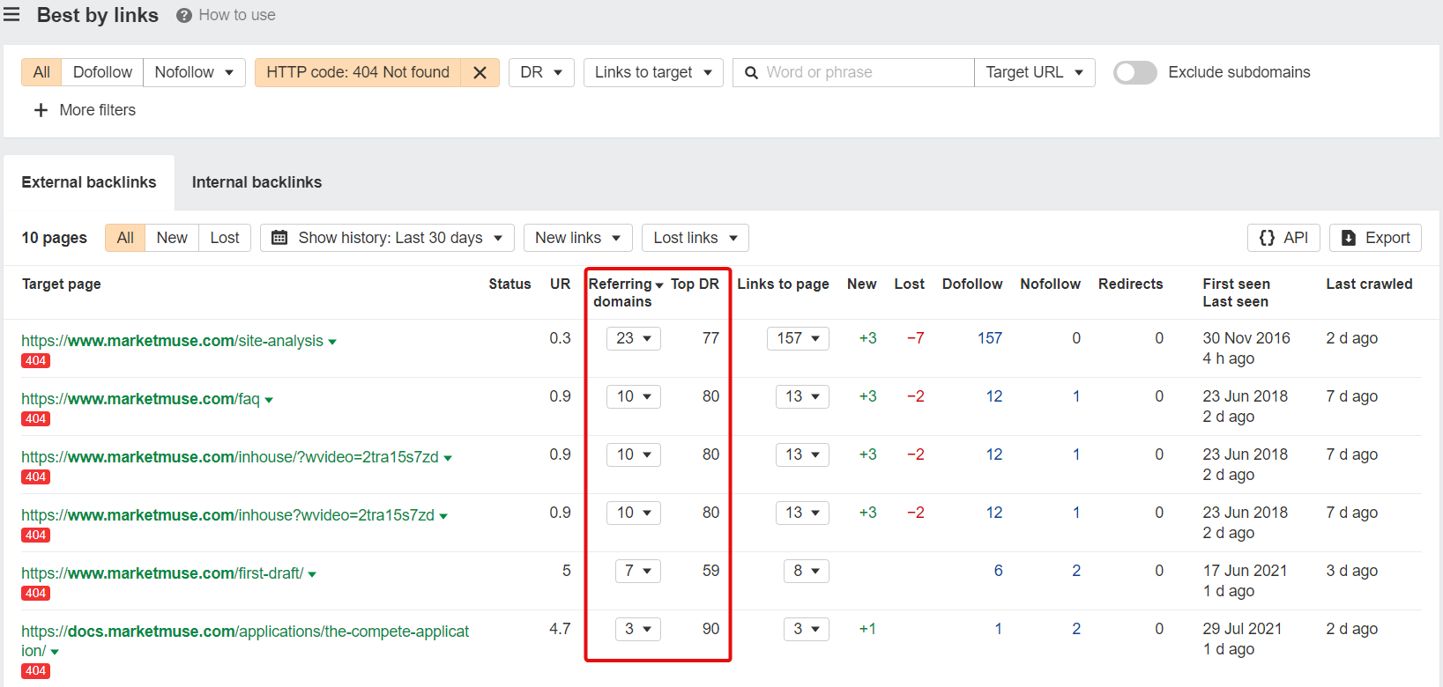The height and width of the screenshot is (687, 1443).
Task: Open the New links dropdown
Action: click(x=578, y=238)
